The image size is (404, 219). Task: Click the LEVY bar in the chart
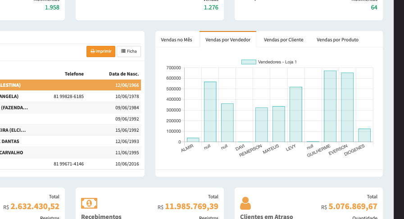296,115
